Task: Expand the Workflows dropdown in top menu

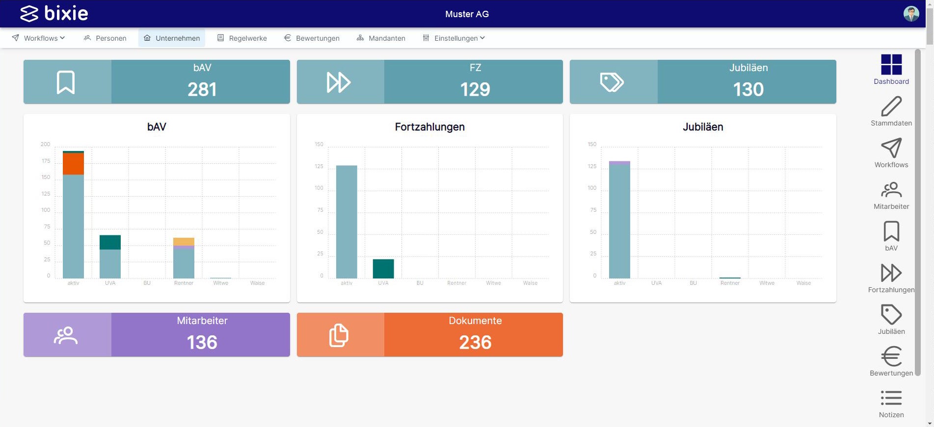Action: click(x=39, y=38)
